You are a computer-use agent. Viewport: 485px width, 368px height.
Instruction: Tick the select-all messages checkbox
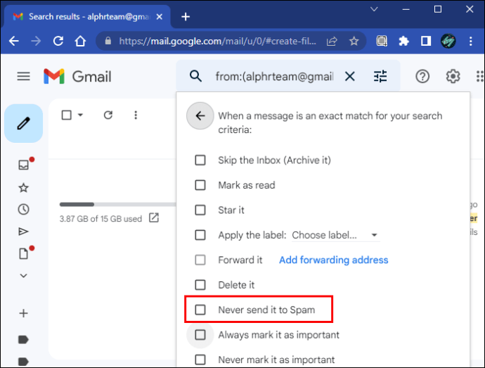pyautogui.click(x=67, y=115)
